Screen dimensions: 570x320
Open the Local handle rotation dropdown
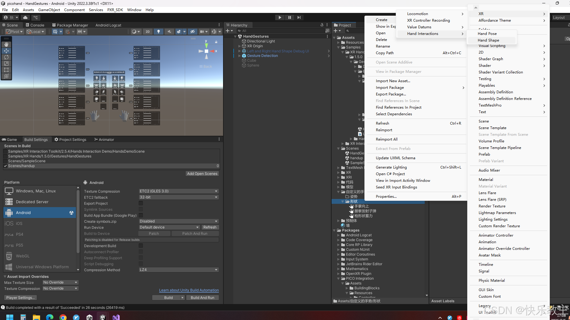click(x=35, y=32)
